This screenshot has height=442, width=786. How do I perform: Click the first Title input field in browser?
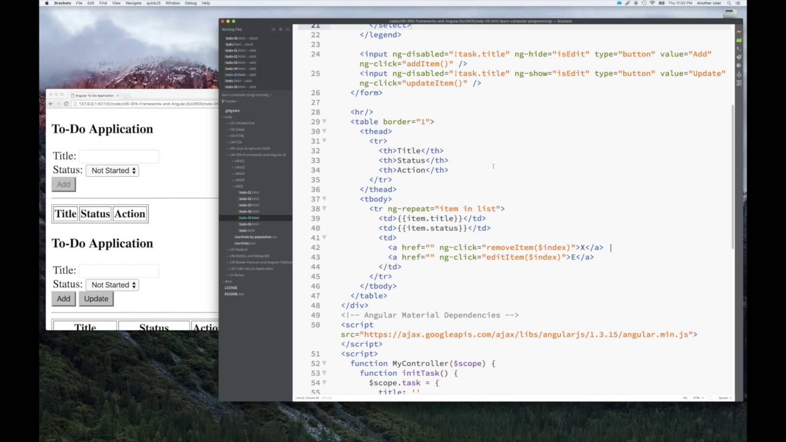(x=119, y=156)
